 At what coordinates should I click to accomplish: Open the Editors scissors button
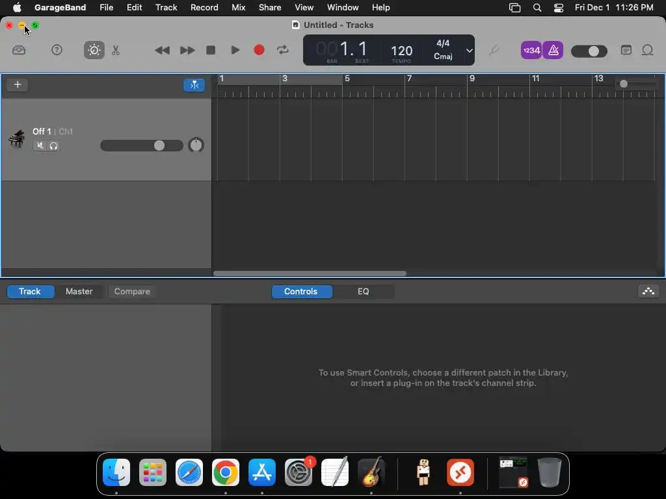[x=116, y=51]
